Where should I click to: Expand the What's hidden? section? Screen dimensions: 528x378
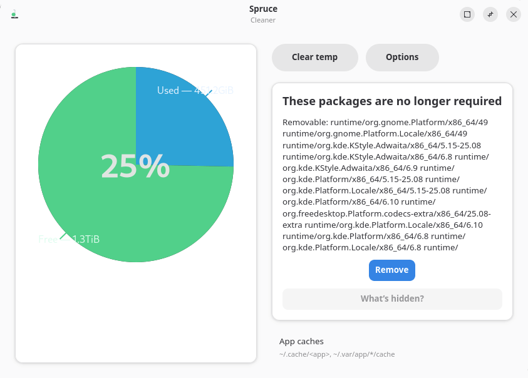click(x=392, y=299)
